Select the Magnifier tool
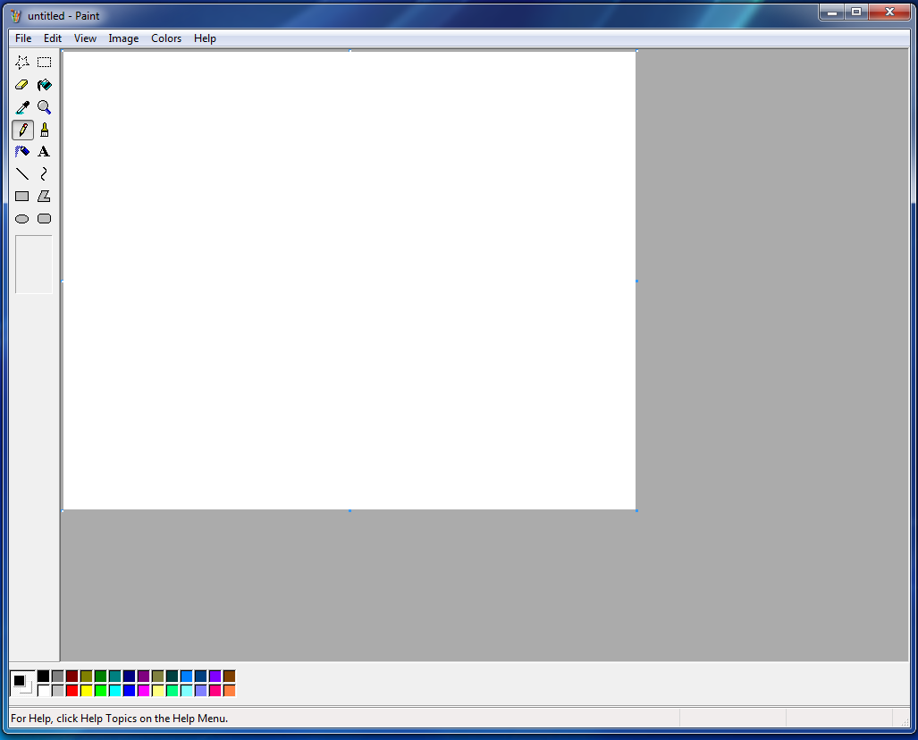Screen dimensions: 918x740 (x=44, y=106)
